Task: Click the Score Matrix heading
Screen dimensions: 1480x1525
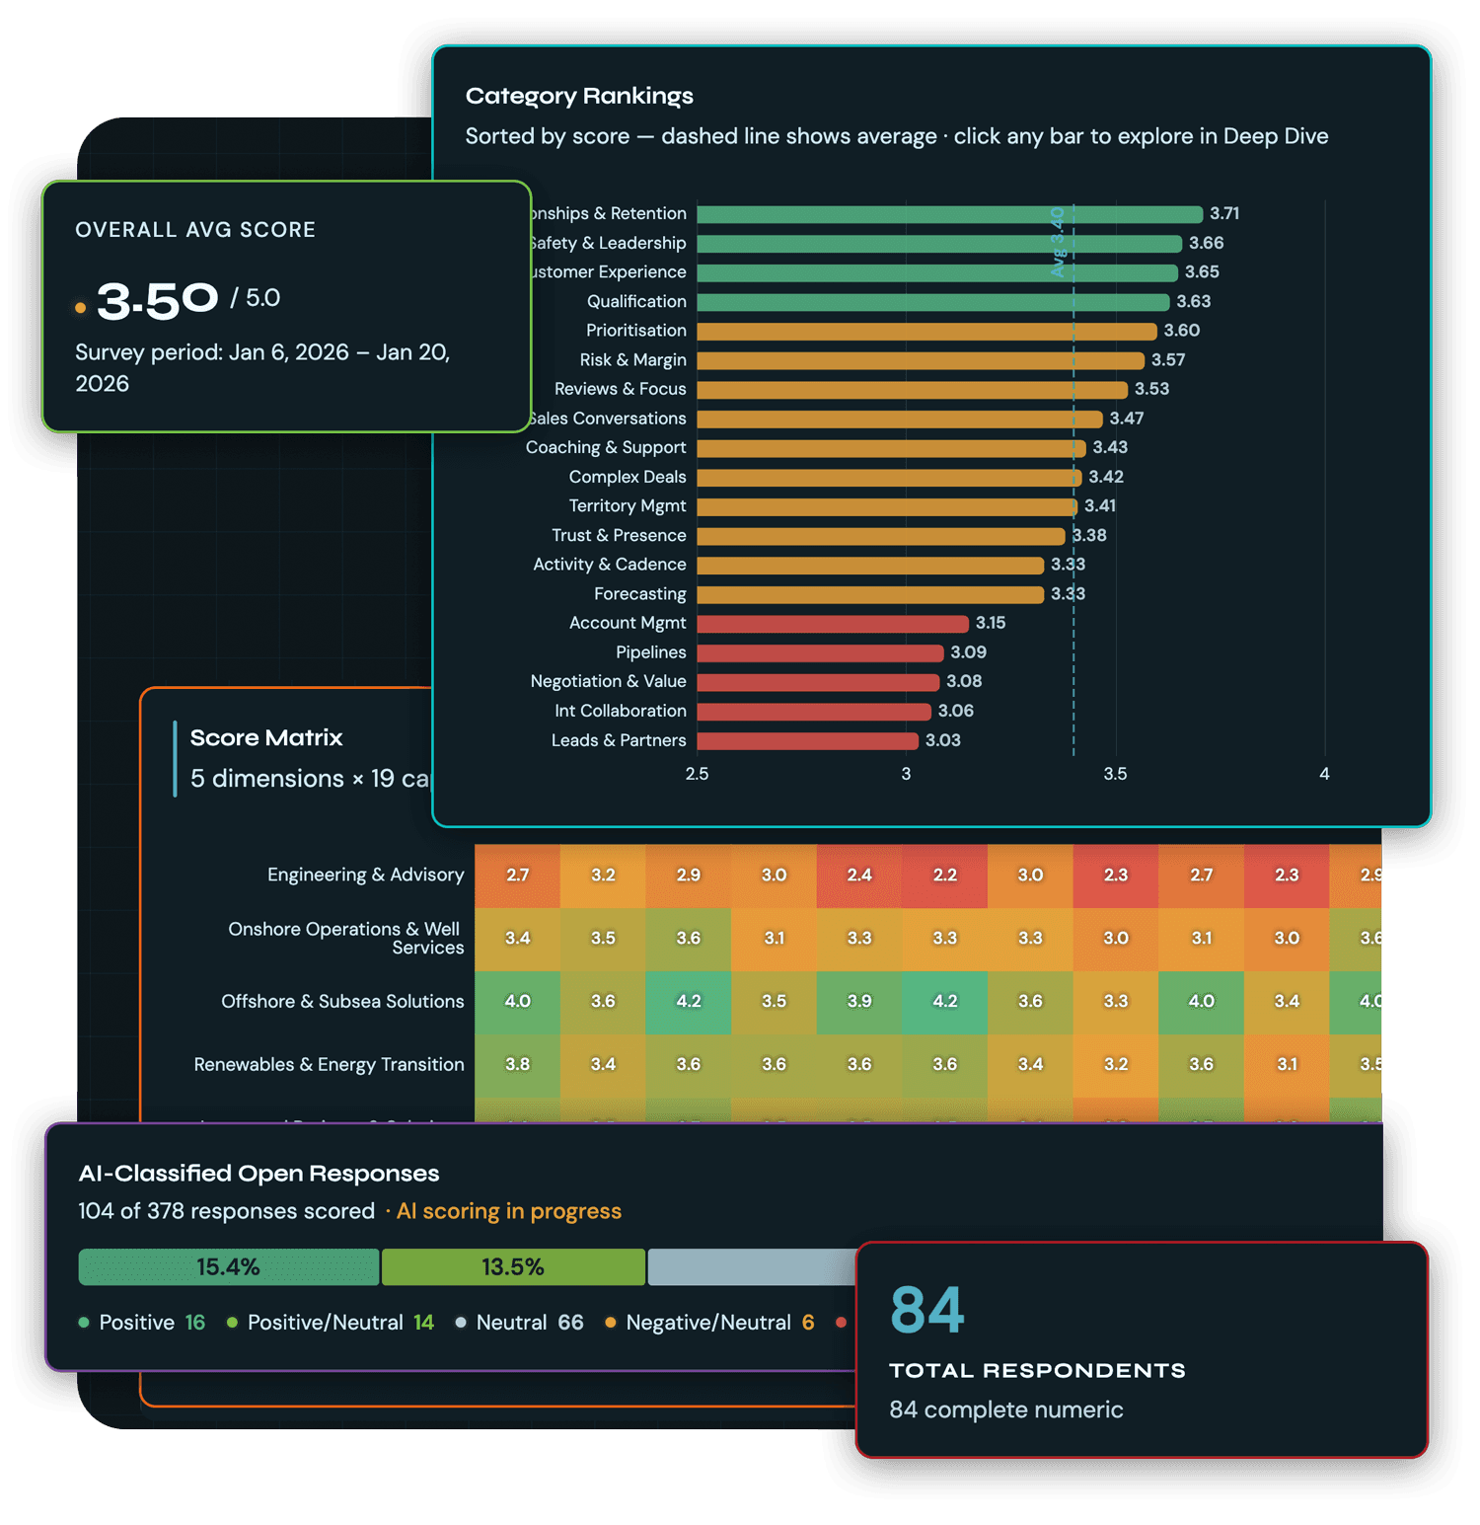Action: (266, 738)
